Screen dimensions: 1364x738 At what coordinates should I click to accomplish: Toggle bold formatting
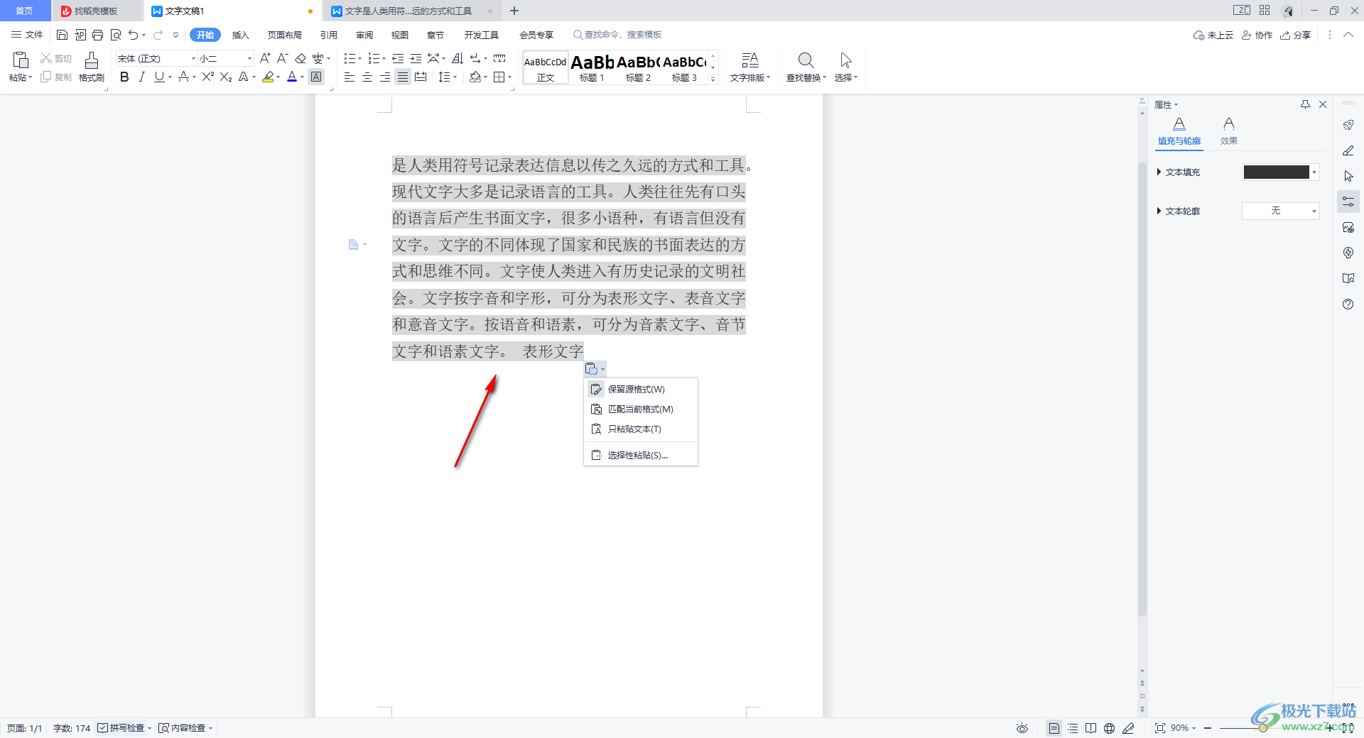coord(124,77)
